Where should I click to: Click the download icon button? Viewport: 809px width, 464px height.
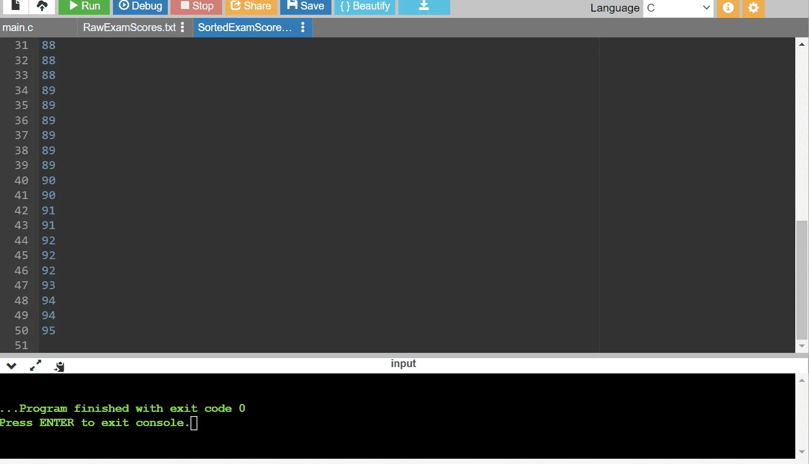click(424, 6)
